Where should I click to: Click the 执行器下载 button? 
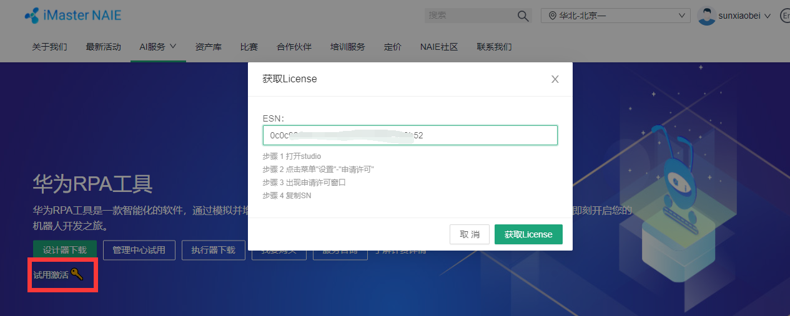[x=214, y=250]
